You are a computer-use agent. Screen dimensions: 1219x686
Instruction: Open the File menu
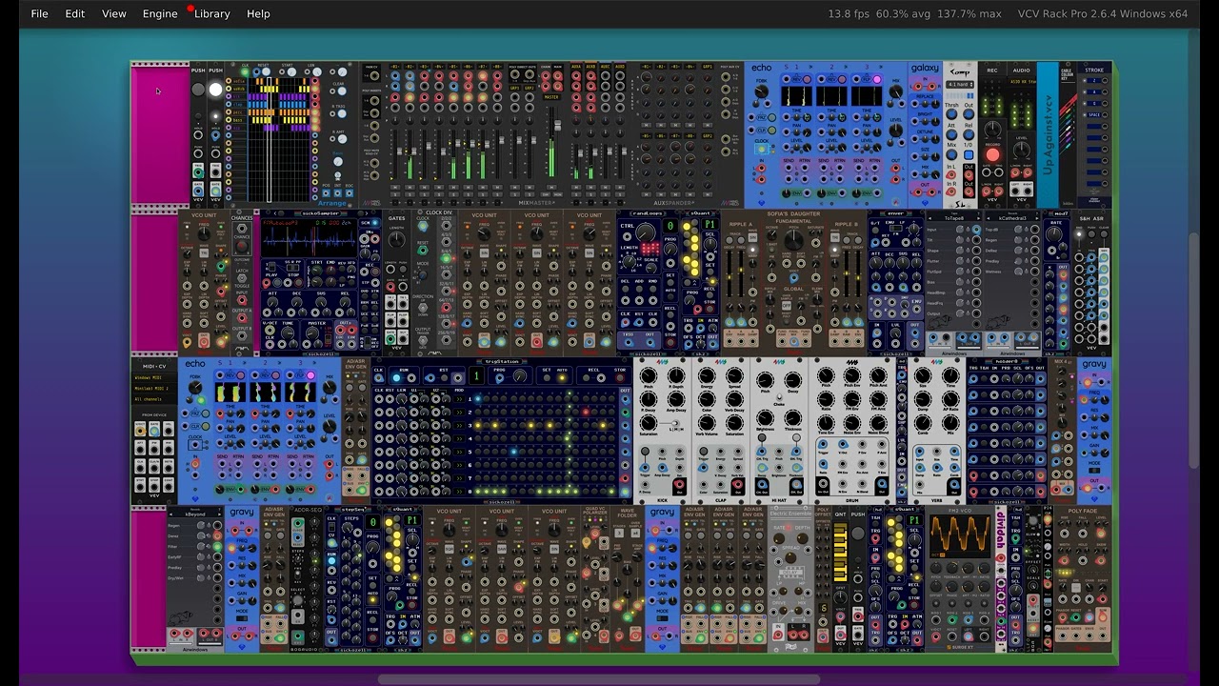(39, 13)
